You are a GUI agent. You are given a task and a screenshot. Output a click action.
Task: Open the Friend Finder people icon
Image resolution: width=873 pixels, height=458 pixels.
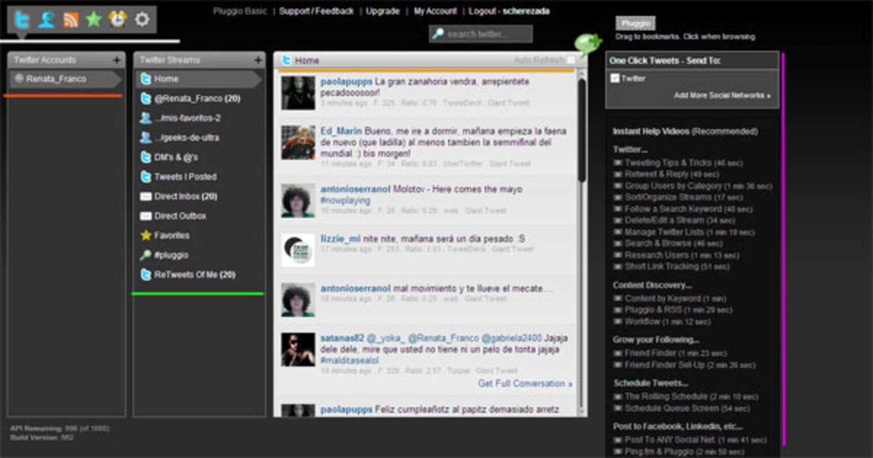tap(46, 19)
